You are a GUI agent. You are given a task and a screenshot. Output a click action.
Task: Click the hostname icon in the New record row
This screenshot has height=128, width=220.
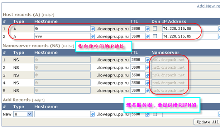pos(93,114)
